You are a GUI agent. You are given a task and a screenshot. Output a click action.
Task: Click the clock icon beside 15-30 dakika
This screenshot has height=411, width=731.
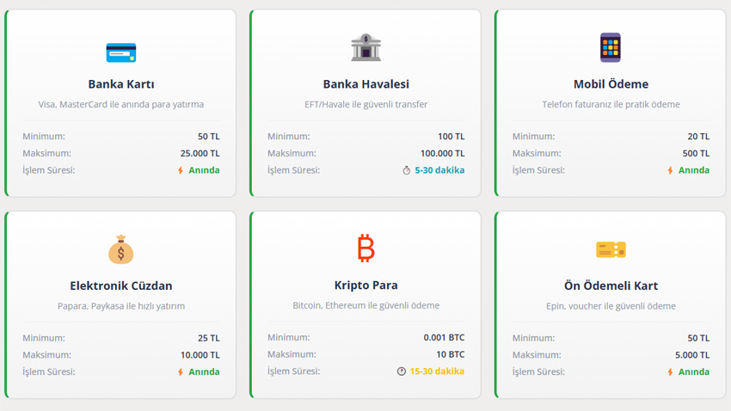pos(402,371)
